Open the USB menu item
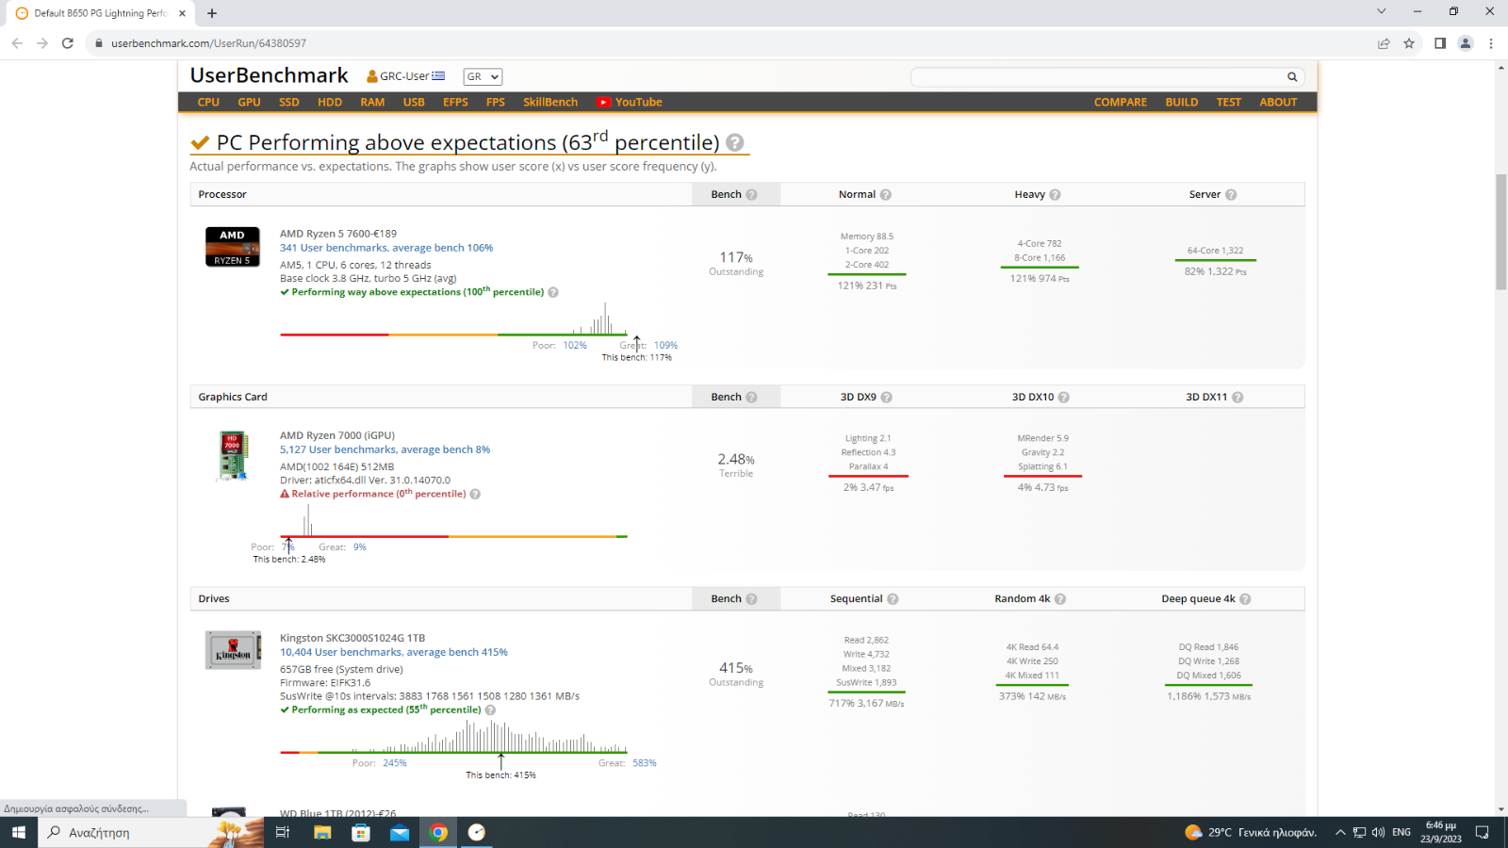Viewport: 1508px width, 848px height. [x=414, y=103]
